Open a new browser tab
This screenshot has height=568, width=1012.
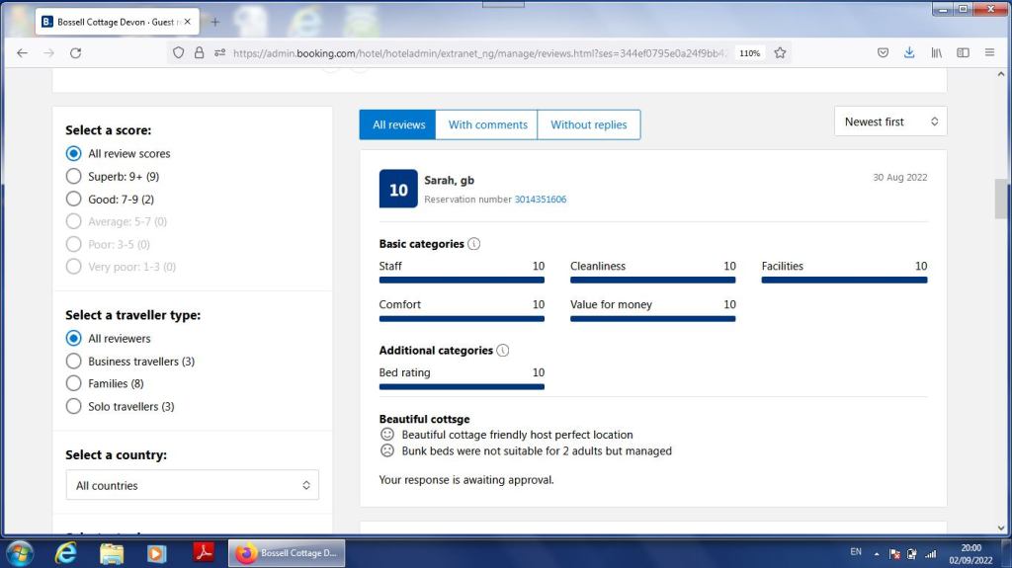(215, 21)
